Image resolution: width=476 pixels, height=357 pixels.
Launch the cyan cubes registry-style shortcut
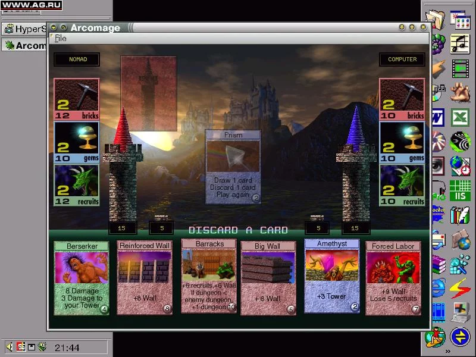(460, 264)
